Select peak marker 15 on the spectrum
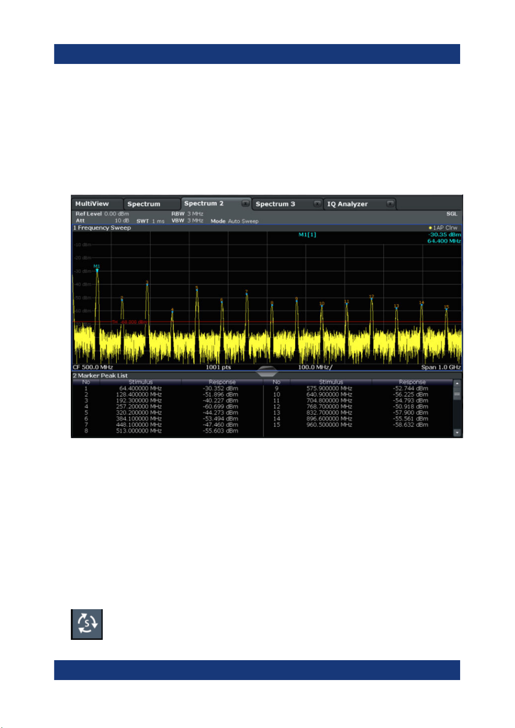This screenshot has width=515, height=728. [446, 308]
